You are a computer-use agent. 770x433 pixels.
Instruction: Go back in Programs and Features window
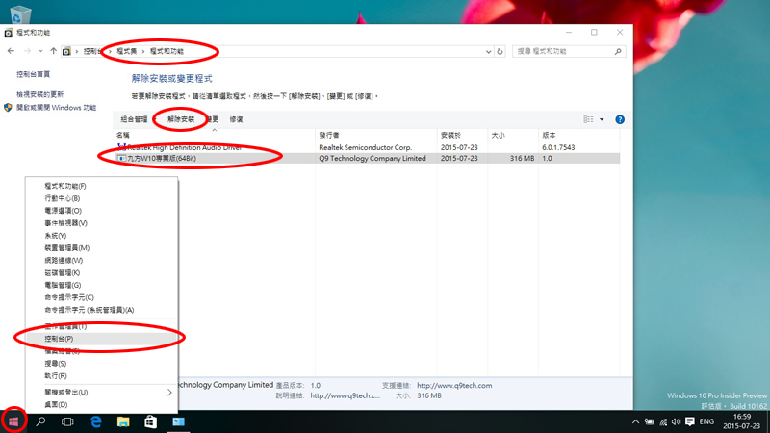coord(11,51)
